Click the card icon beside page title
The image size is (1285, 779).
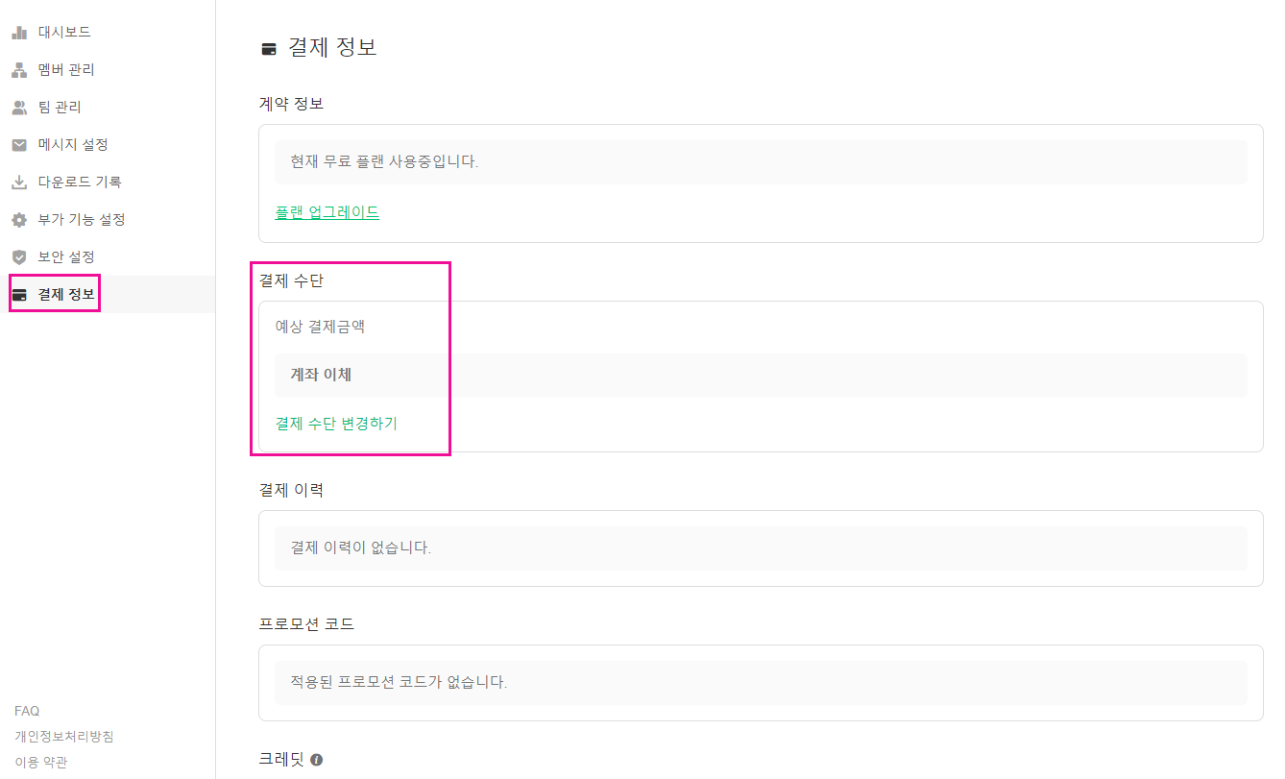[x=269, y=49]
